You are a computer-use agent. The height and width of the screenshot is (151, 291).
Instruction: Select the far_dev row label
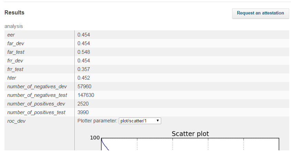point(16,43)
